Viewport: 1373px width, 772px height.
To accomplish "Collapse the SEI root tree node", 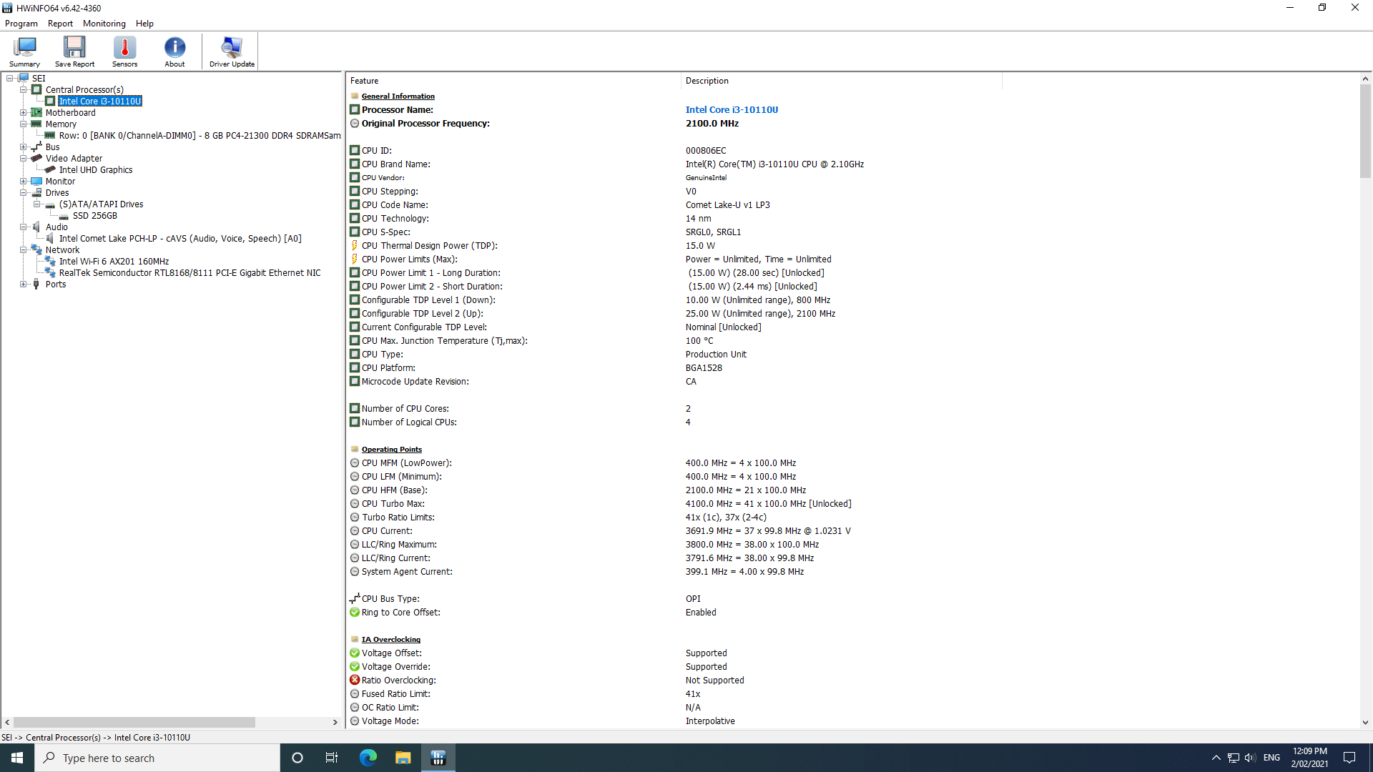I will [9, 79].
